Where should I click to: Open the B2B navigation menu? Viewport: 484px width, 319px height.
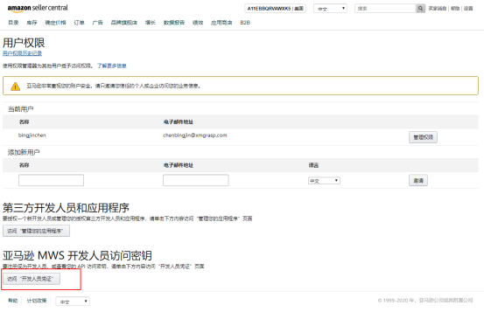[245, 23]
